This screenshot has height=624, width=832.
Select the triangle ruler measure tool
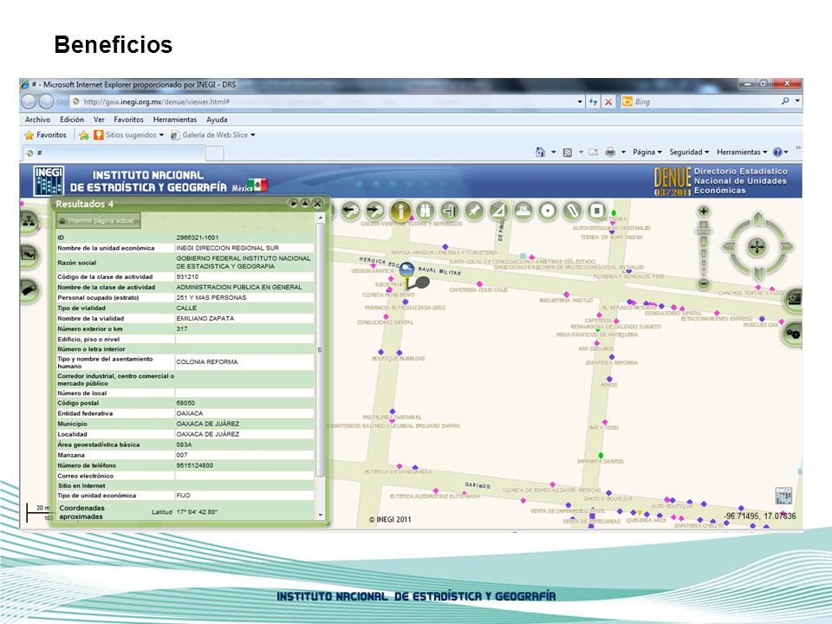(x=498, y=211)
